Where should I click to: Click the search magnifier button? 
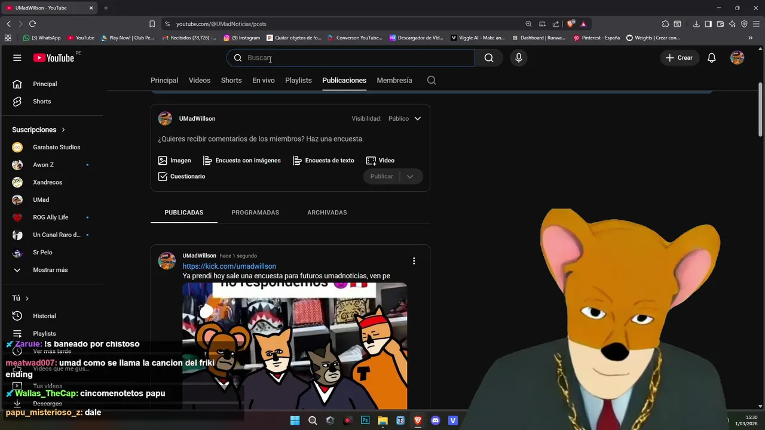[489, 58]
